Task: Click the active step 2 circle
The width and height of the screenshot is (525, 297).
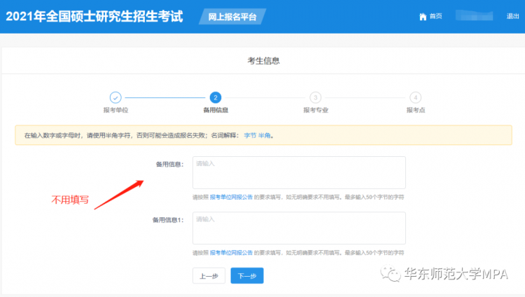Action: point(216,98)
